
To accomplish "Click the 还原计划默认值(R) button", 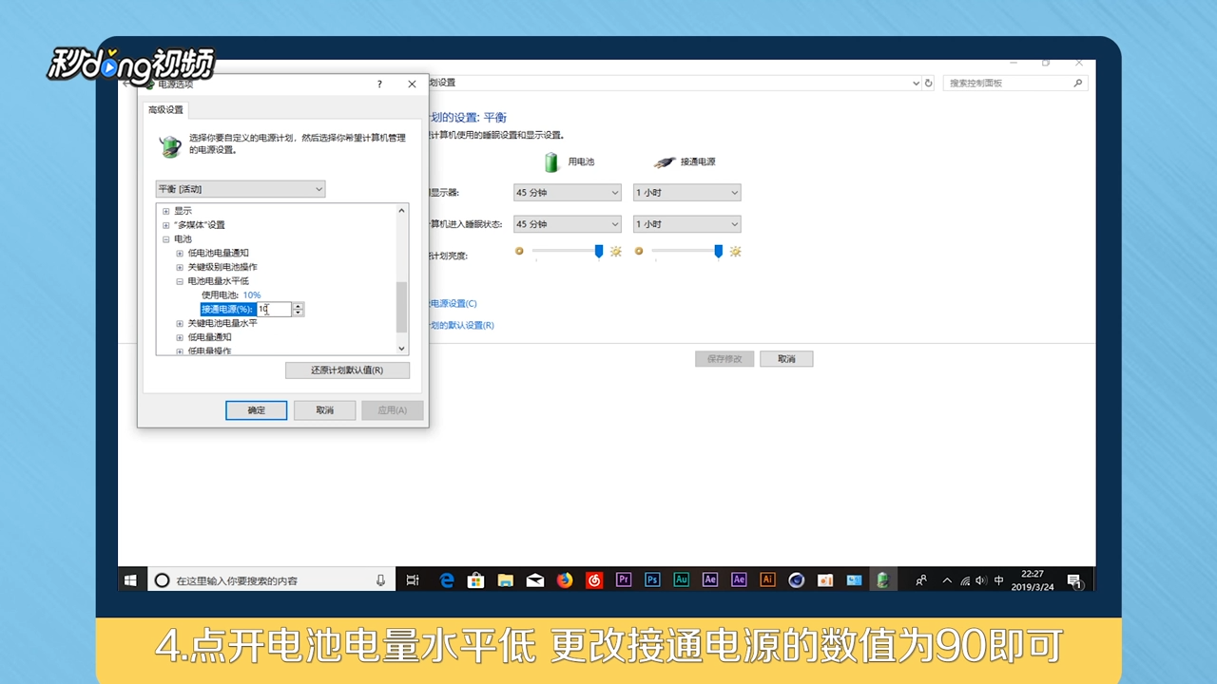I will point(347,370).
